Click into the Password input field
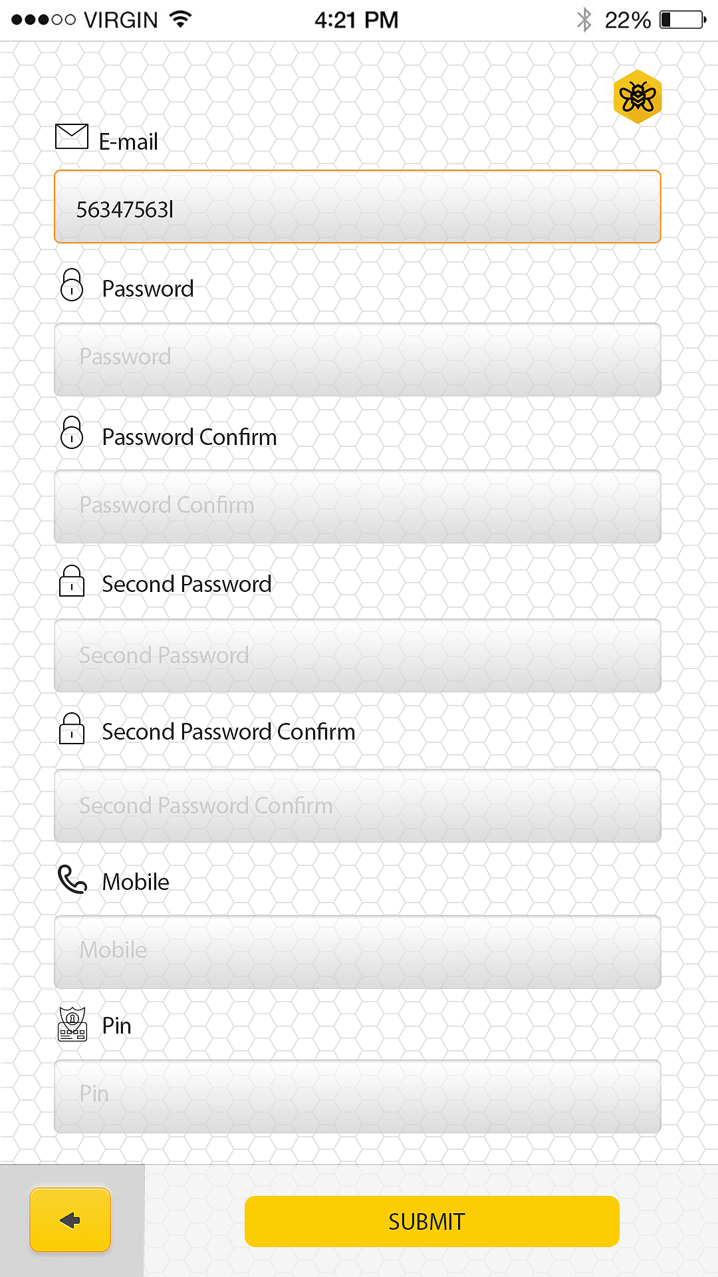Viewport: 718px width, 1277px height. 358,360
